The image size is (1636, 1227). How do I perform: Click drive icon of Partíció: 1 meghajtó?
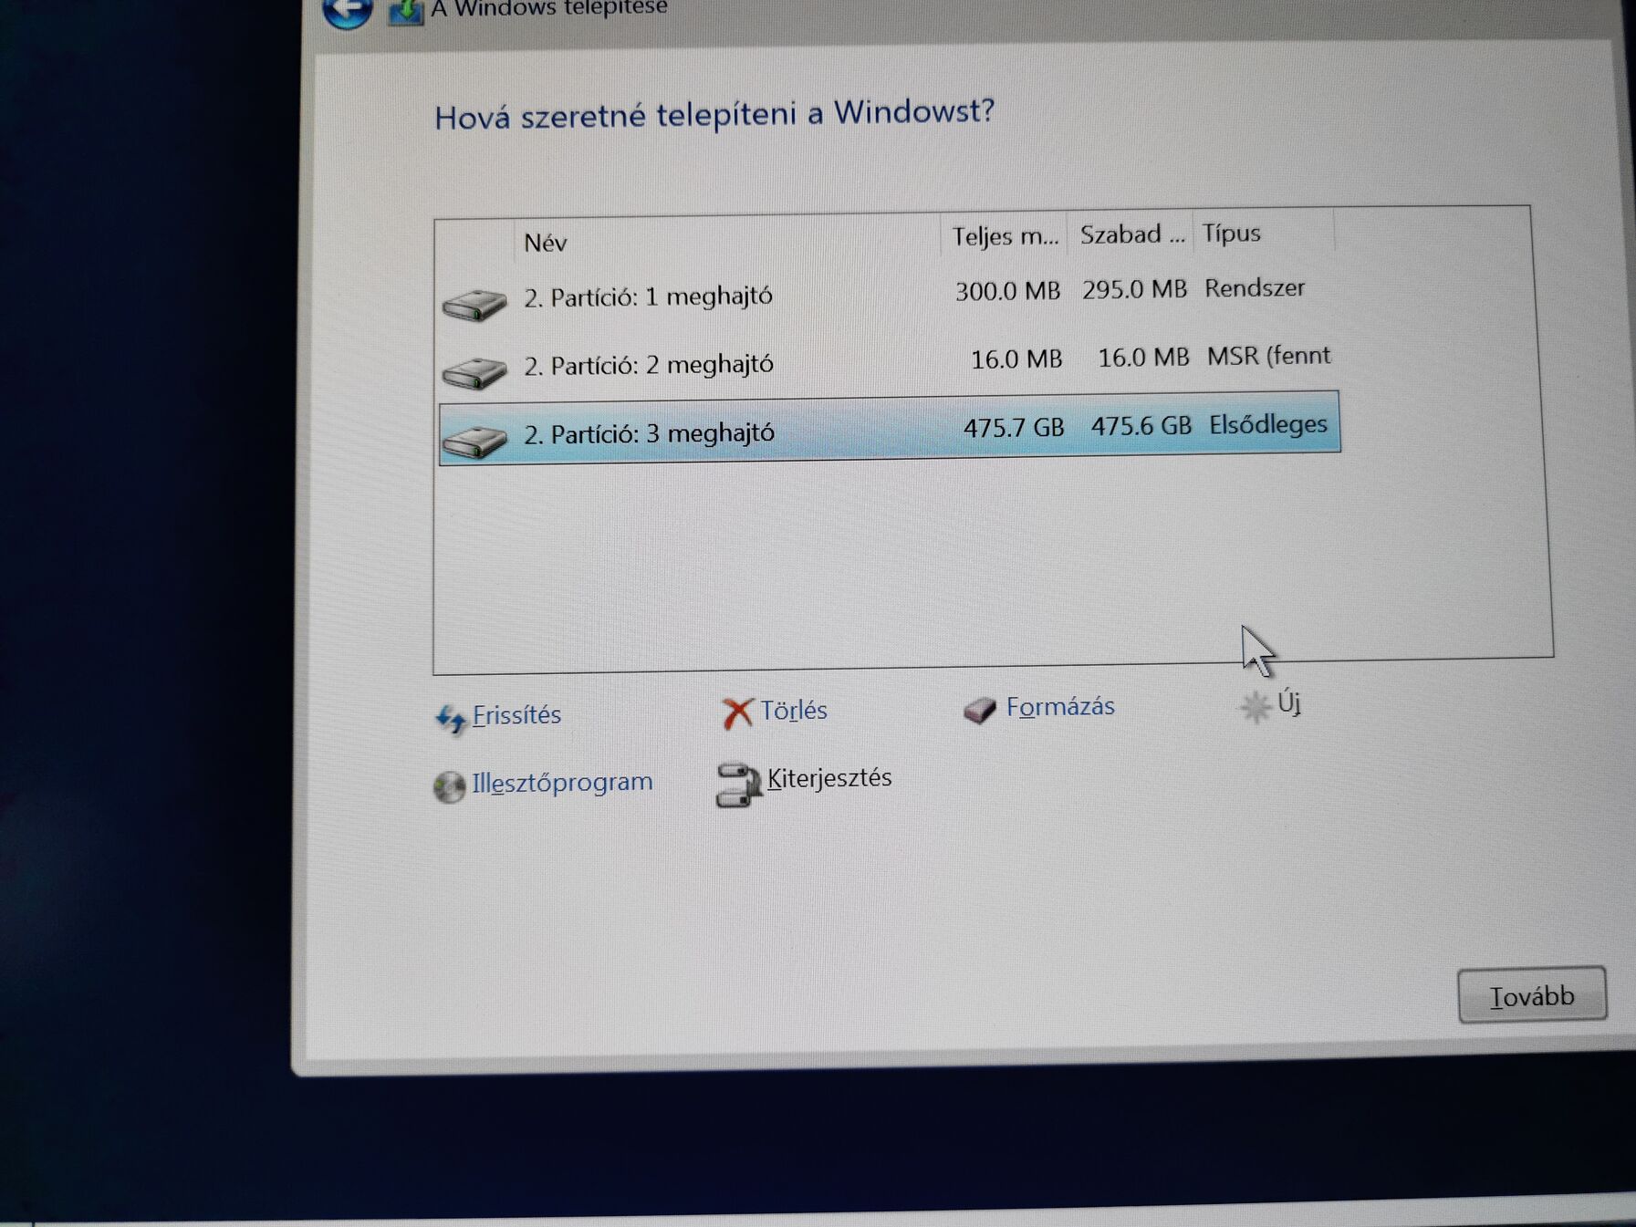tap(474, 304)
